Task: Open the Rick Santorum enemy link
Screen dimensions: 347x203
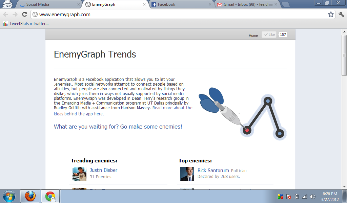Action: [213, 171]
